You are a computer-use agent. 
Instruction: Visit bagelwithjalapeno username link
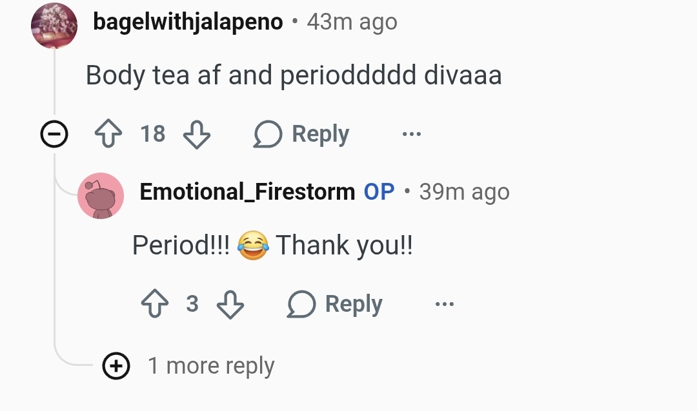tap(188, 22)
